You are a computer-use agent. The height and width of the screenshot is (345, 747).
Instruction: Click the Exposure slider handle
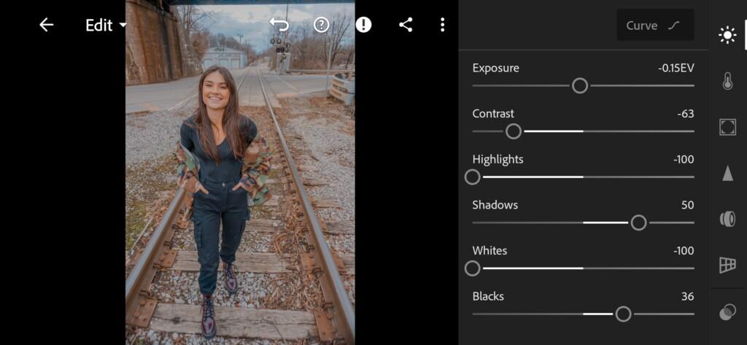point(580,86)
